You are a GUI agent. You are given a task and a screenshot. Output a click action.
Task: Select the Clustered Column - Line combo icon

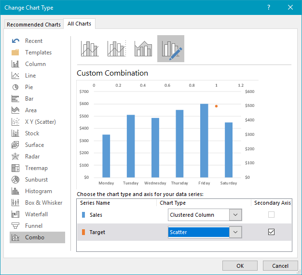pyautogui.click(x=90, y=49)
